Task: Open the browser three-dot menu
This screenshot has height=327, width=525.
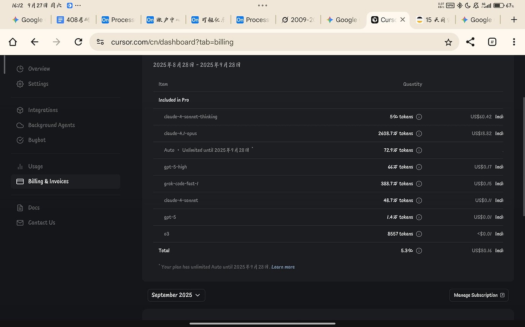Action: (x=514, y=42)
